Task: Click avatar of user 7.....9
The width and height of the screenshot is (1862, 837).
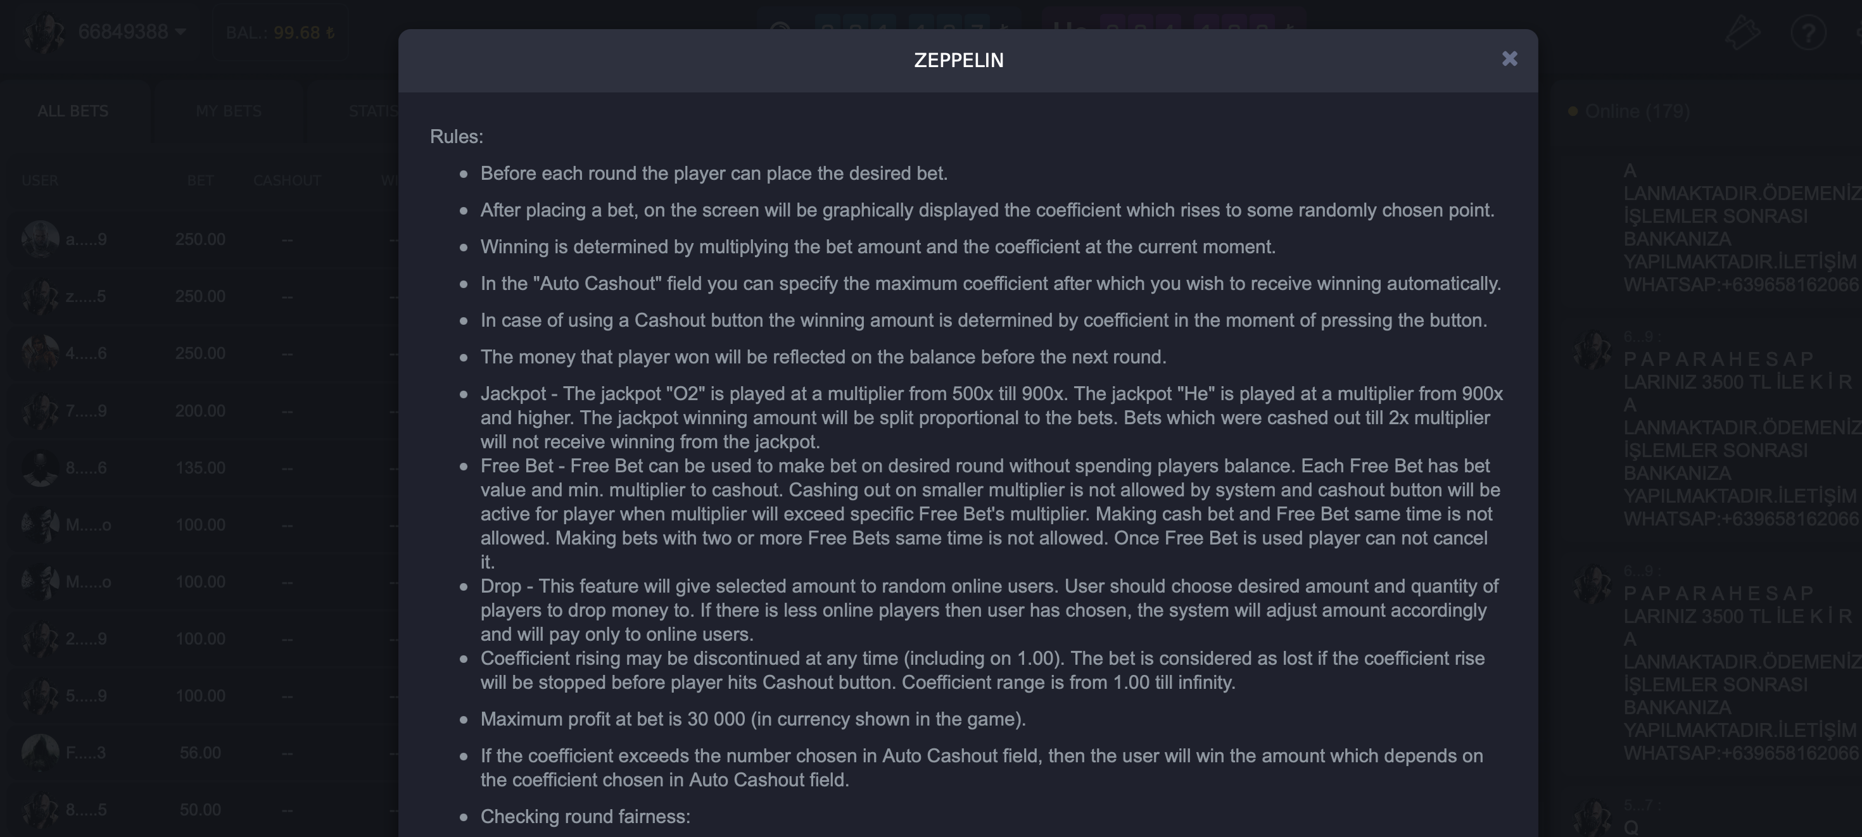Action: tap(41, 410)
